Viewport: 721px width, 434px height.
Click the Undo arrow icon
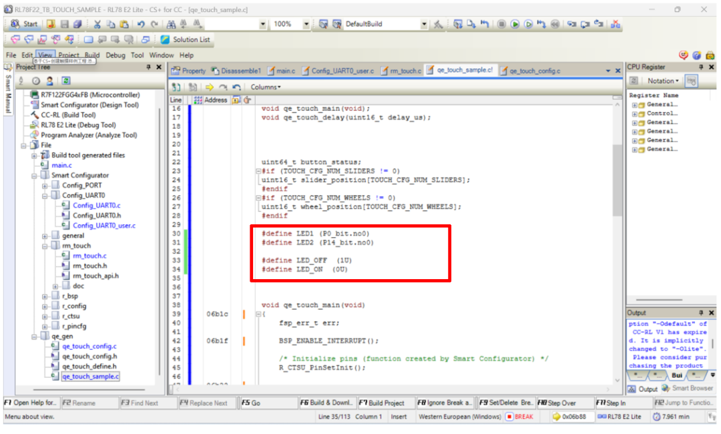coord(141,24)
